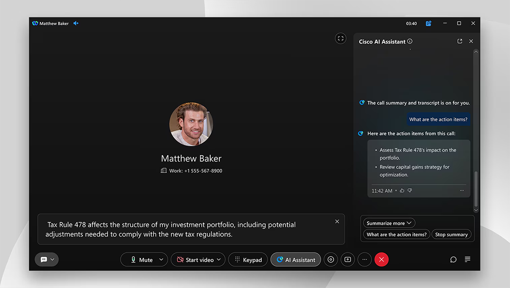Close the Cisco AI Assistant panel
Image resolution: width=510 pixels, height=288 pixels.
pos(471,41)
